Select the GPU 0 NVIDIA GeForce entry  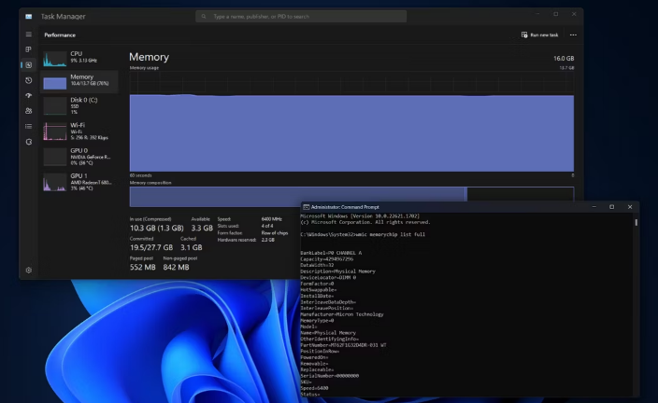(x=79, y=157)
